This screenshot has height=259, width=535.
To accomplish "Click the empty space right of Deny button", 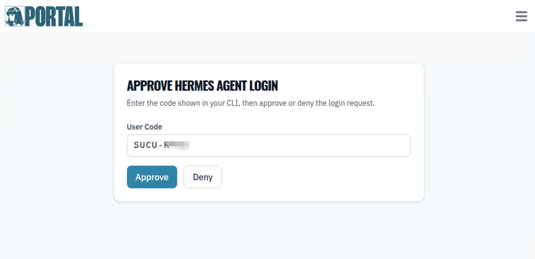I will (x=310, y=177).
